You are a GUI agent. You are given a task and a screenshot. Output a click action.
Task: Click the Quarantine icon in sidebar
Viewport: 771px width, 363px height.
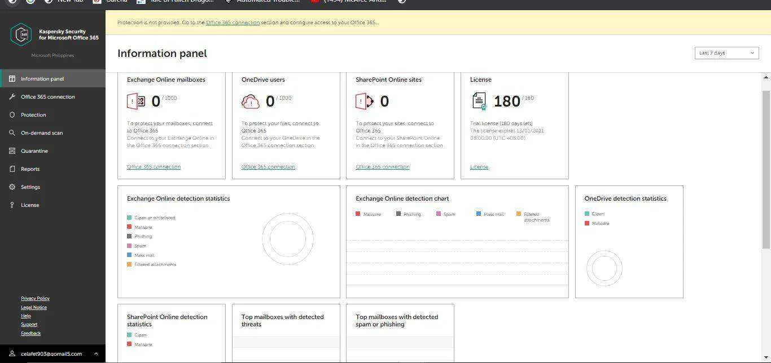point(12,151)
